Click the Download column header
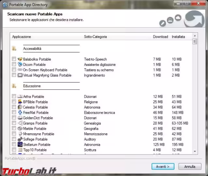Screen dimensions: 208x176 click(160, 37)
